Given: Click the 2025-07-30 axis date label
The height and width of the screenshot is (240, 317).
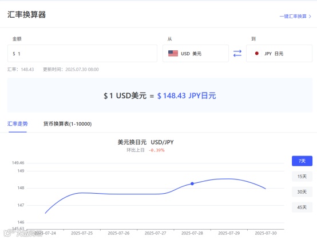Looking at the screenshot, I should click(x=266, y=233).
